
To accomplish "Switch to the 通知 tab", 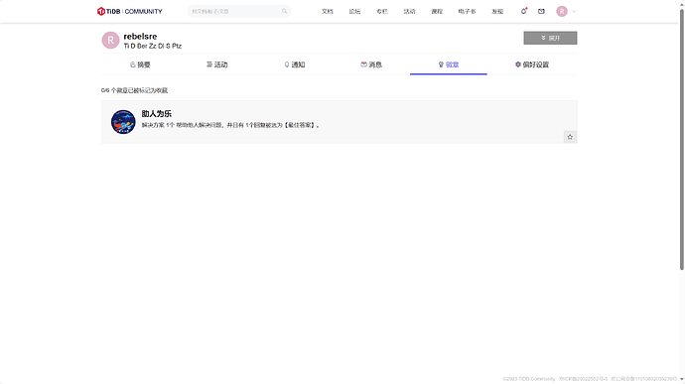I will 295,64.
